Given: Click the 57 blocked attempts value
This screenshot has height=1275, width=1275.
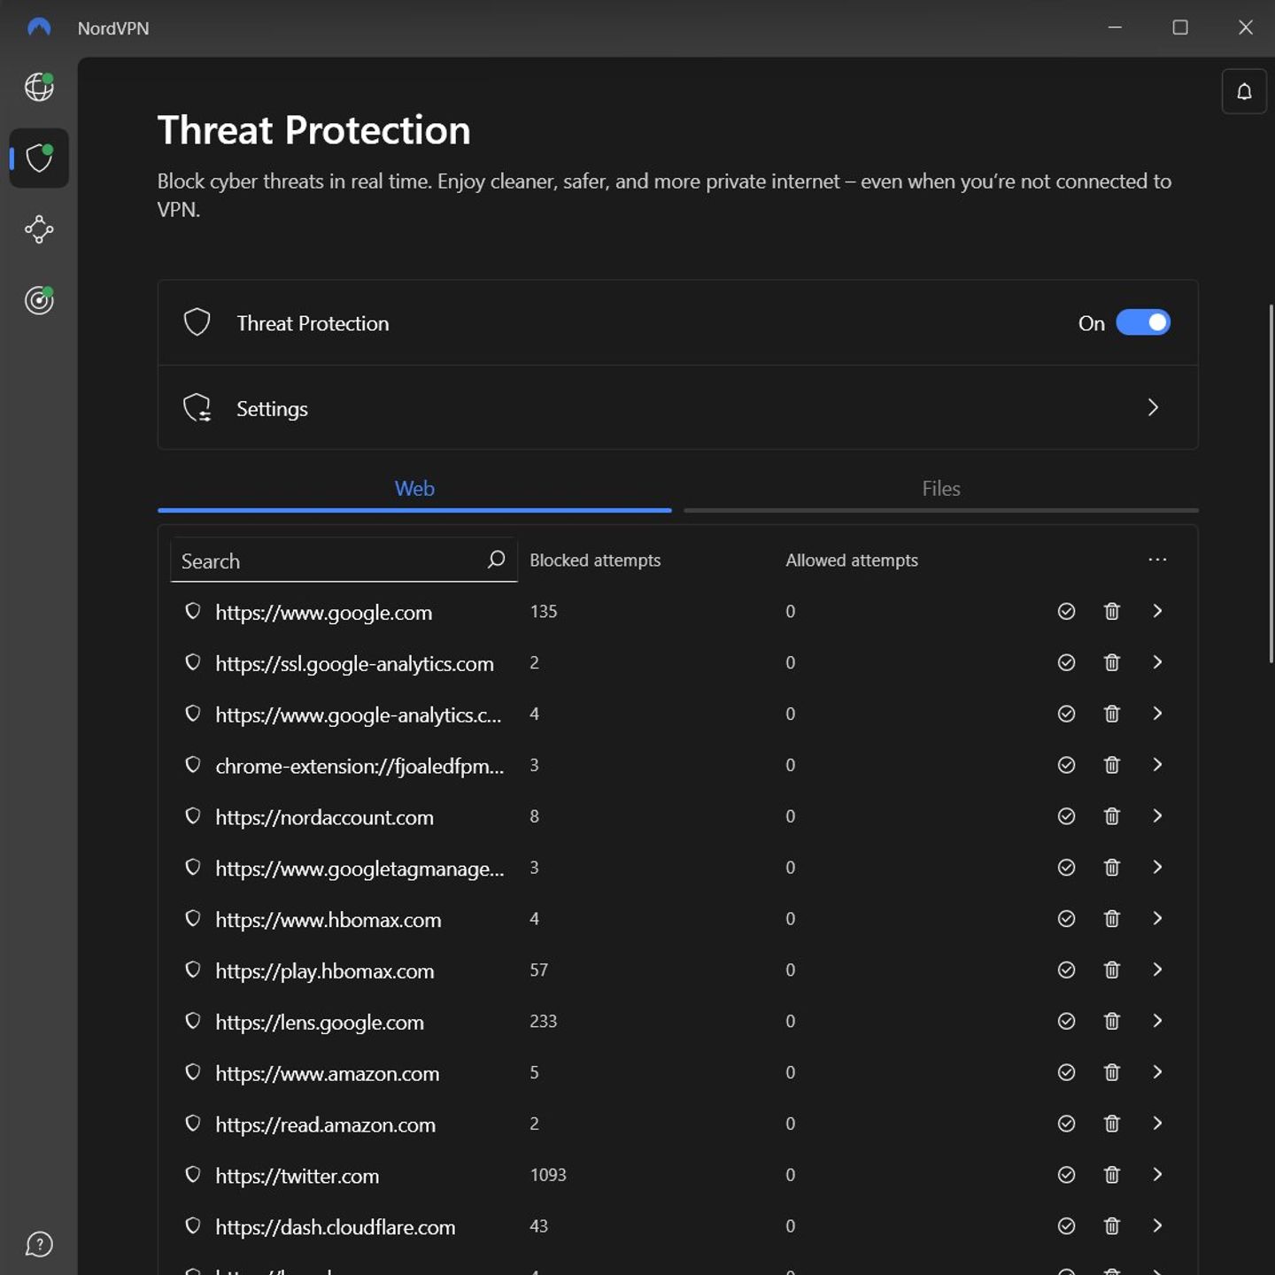Looking at the screenshot, I should (539, 970).
